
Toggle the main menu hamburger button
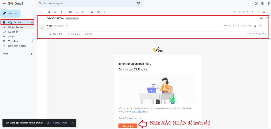tap(4, 3)
